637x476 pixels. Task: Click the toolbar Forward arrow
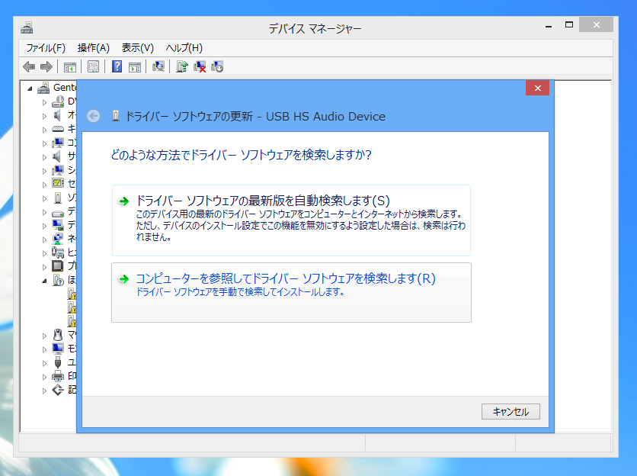coord(46,66)
